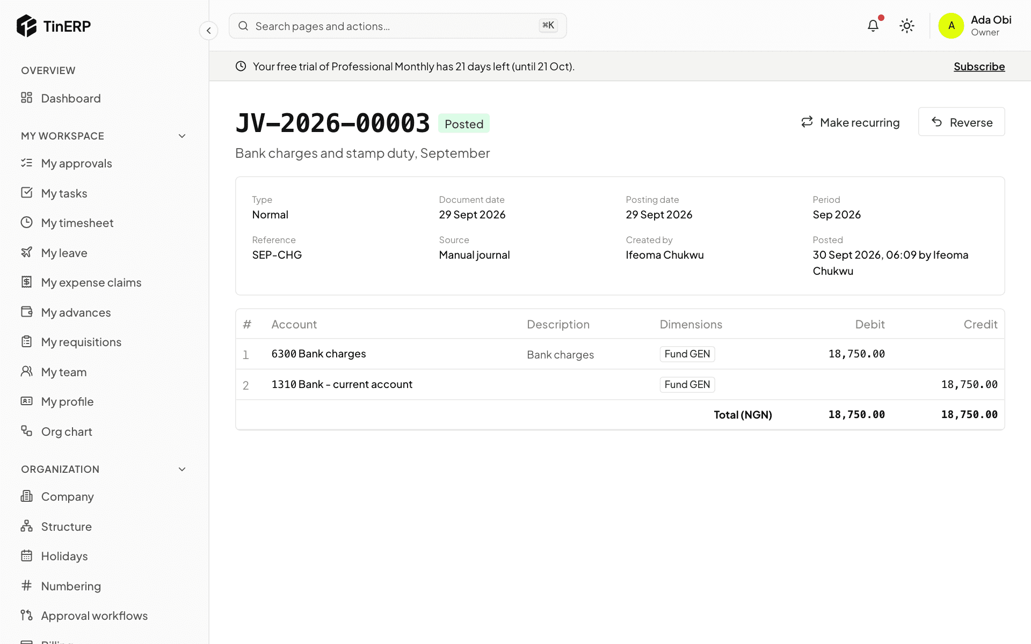Click the My profile ID card icon
This screenshot has width=1031, height=644.
(26, 401)
